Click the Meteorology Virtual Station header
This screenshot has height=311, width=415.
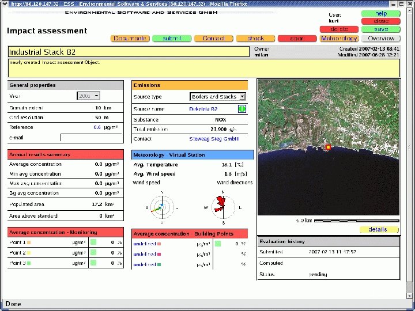[193, 155]
